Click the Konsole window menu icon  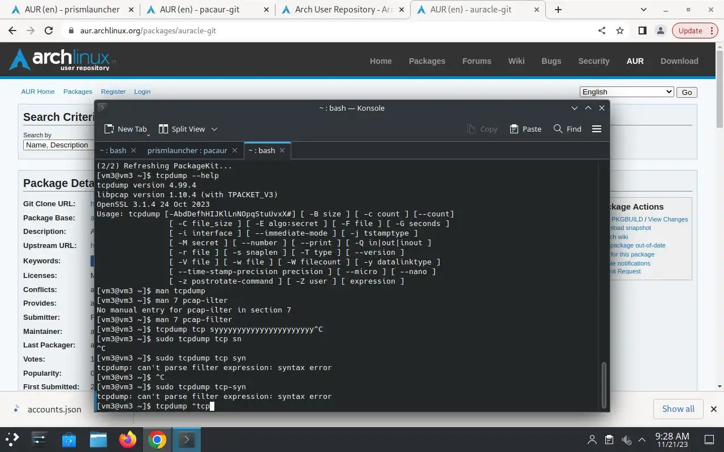tap(102, 108)
